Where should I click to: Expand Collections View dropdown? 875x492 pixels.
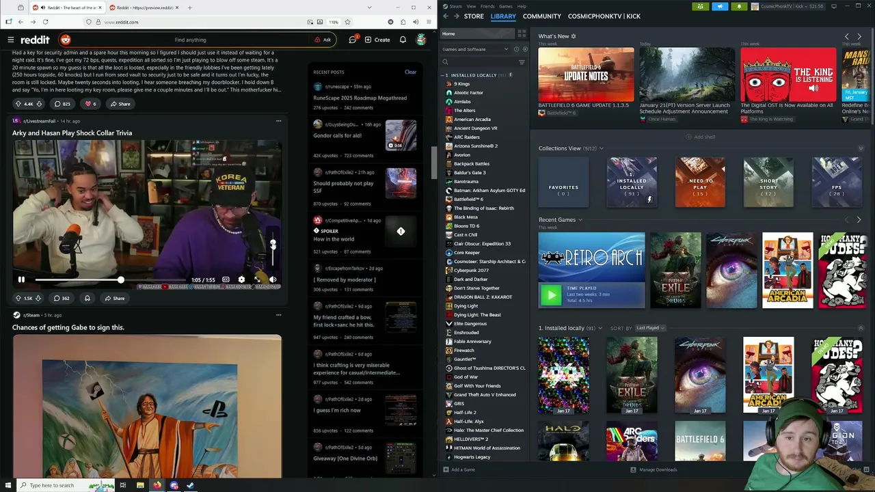click(x=601, y=148)
